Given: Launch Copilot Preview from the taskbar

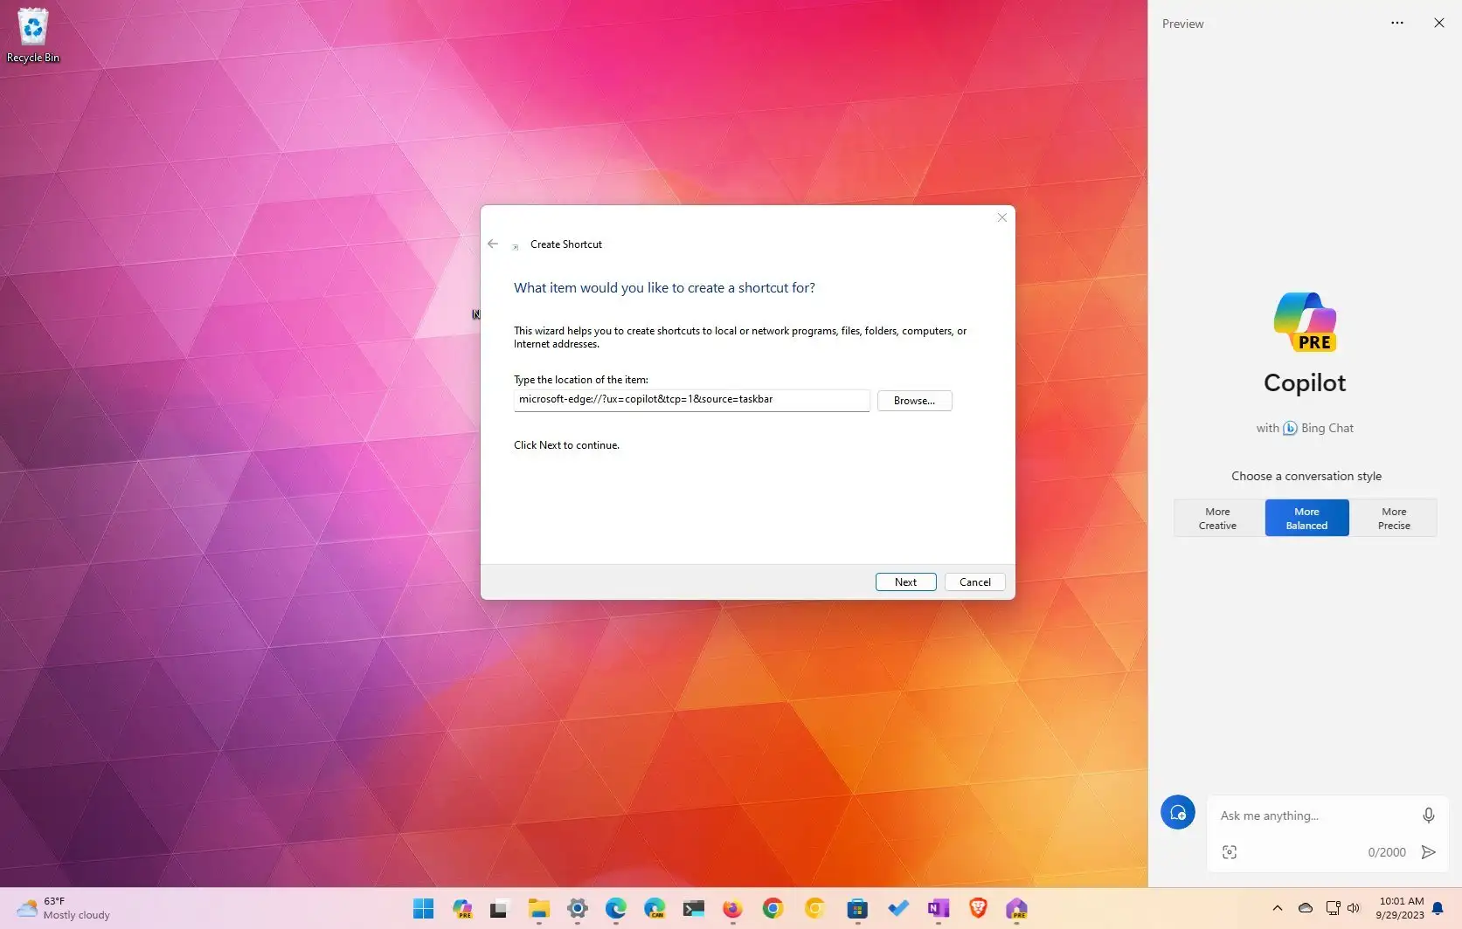Looking at the screenshot, I should [462, 908].
